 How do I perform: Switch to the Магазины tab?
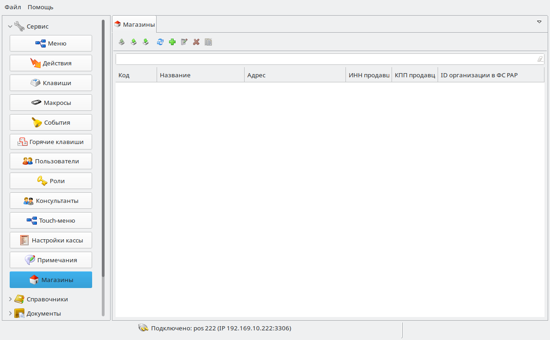(135, 24)
